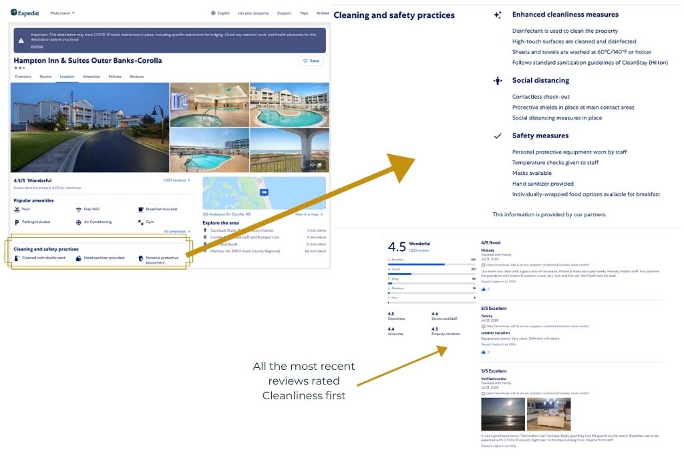Click the liked smiley icon in Tammy's review

coord(484,326)
